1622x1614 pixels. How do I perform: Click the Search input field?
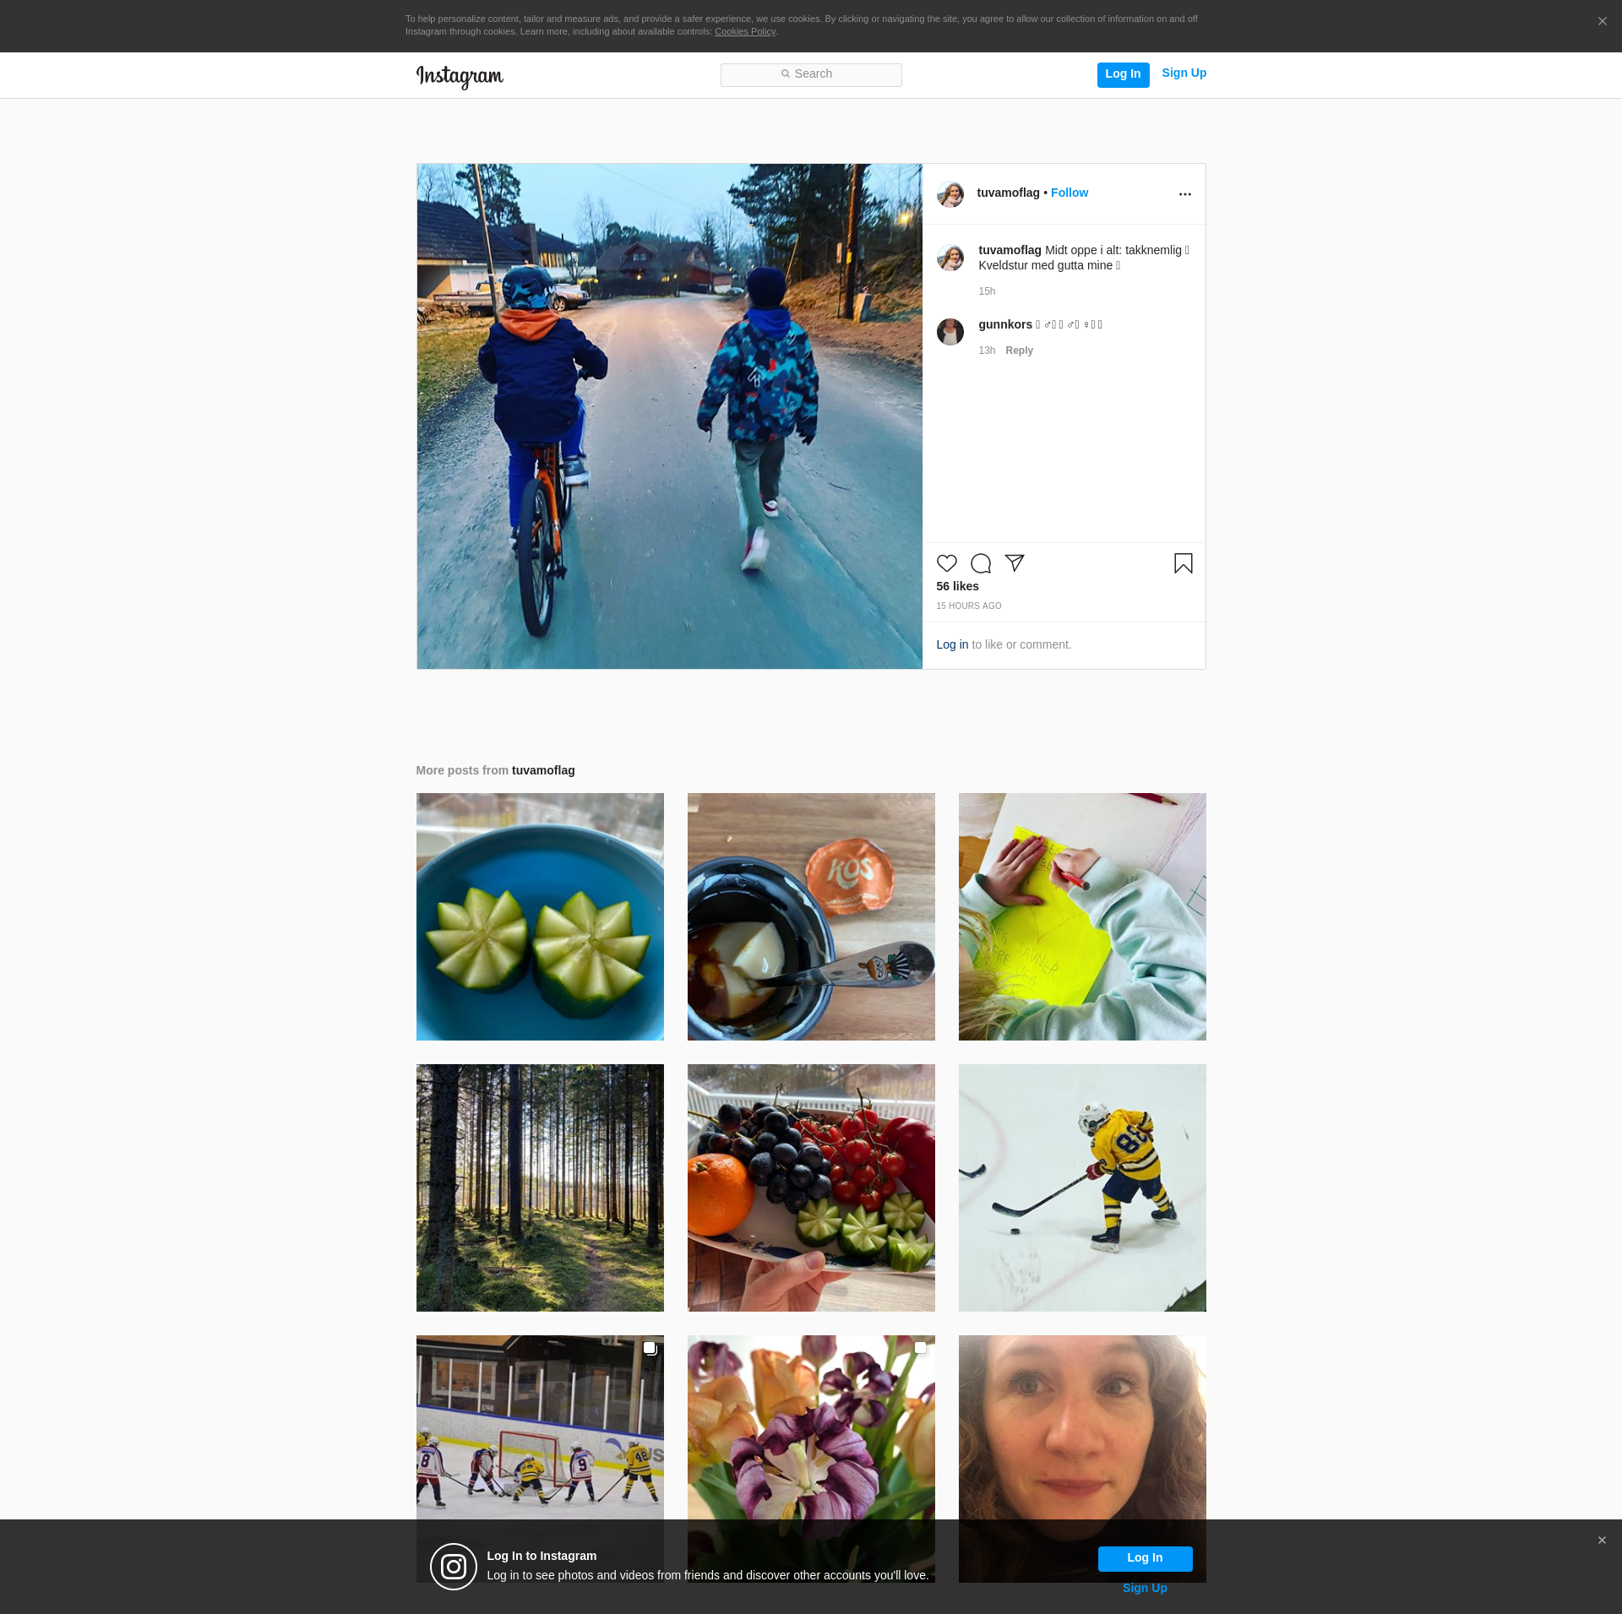[x=811, y=75]
